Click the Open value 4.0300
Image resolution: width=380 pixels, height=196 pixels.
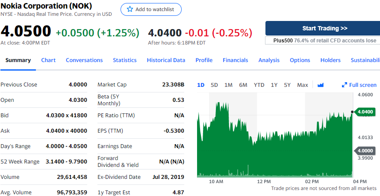[78, 100]
